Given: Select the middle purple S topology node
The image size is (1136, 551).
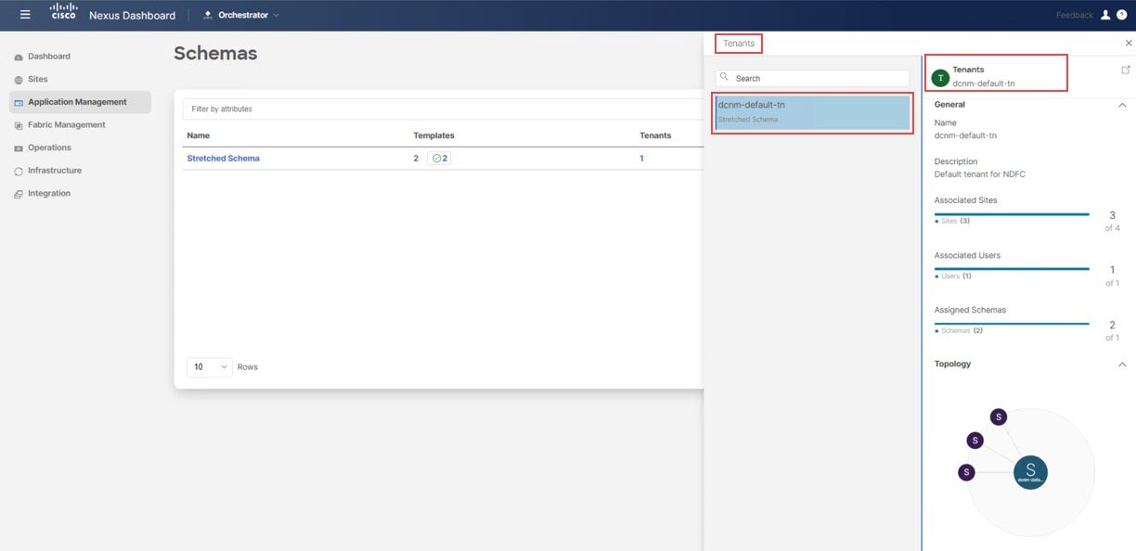Looking at the screenshot, I should point(975,441).
